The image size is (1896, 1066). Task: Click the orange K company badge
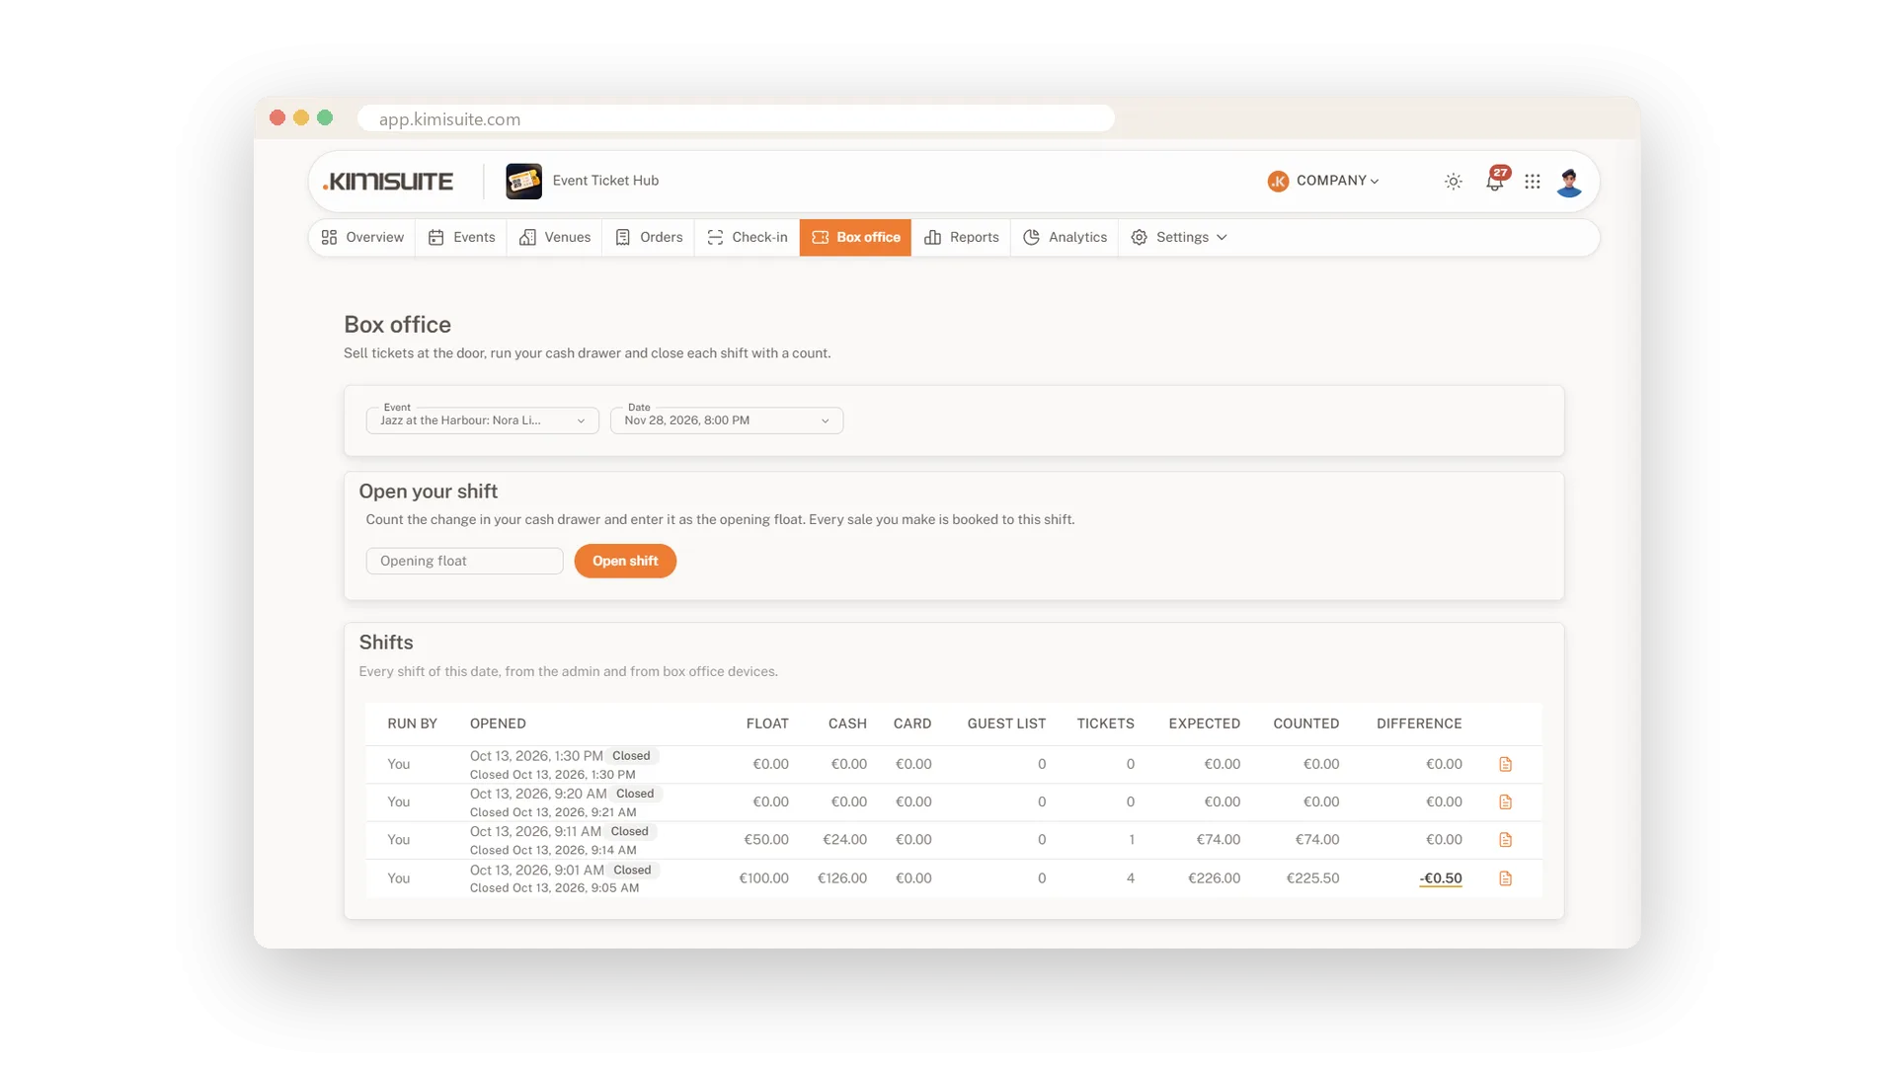[x=1278, y=182]
